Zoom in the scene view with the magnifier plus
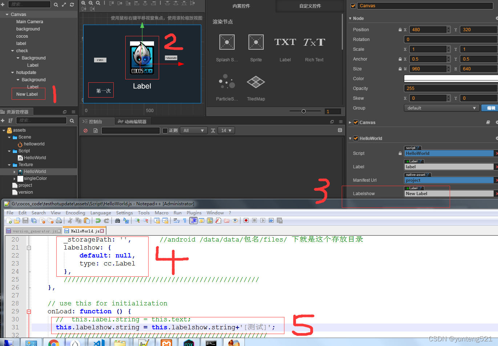This screenshot has height=346, width=498. click(84, 3)
